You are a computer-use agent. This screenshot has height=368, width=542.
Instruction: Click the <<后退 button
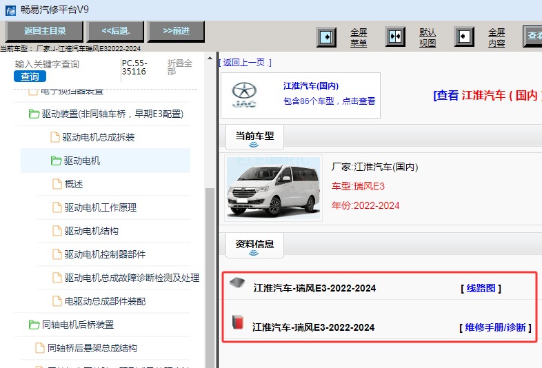115,31
